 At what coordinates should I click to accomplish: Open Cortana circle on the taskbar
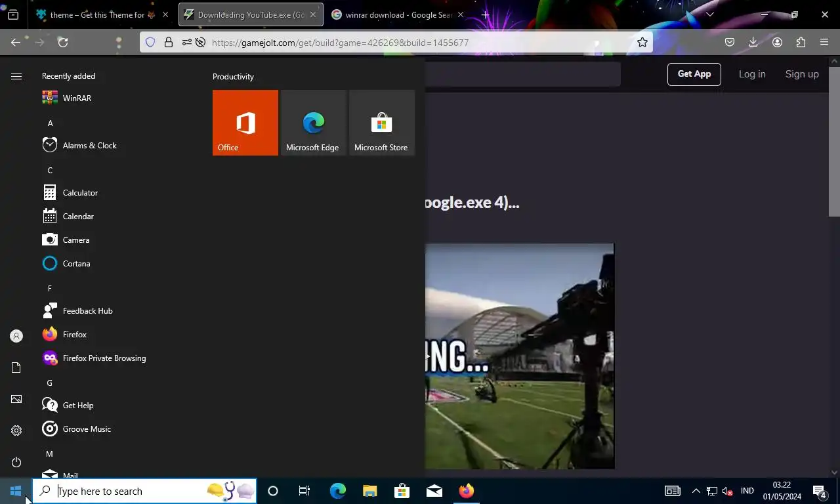[x=273, y=491]
